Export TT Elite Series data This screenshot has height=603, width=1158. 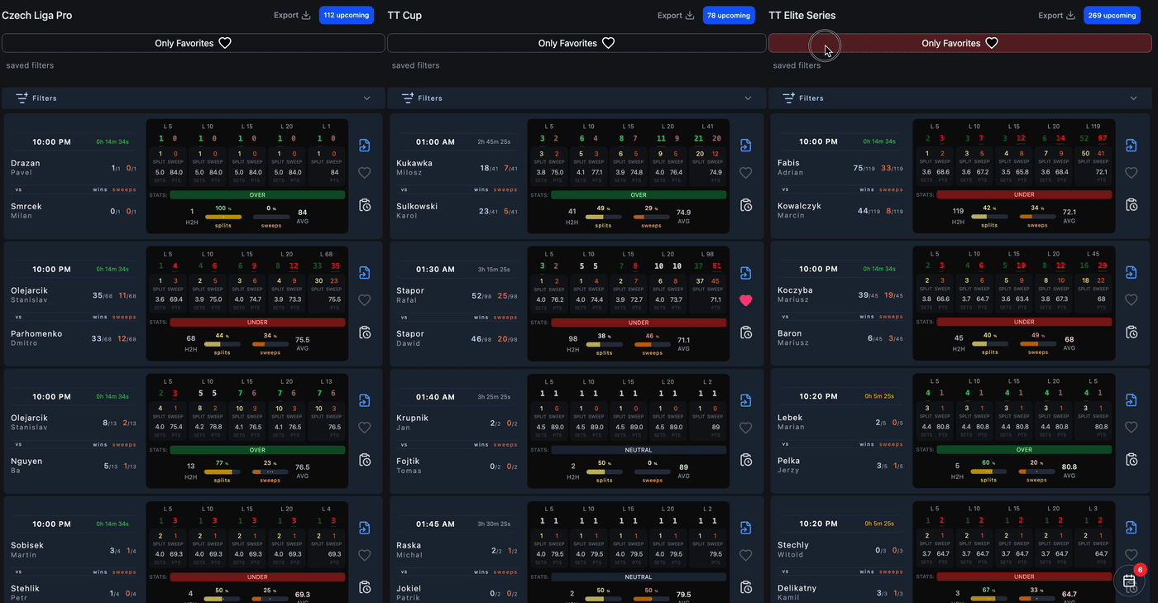tap(1057, 15)
